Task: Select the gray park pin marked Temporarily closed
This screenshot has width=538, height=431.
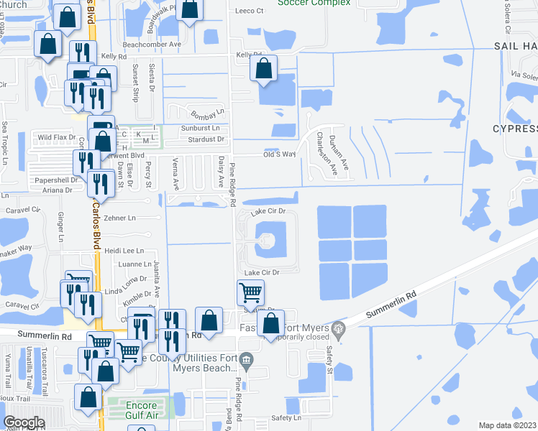Action: click(339, 330)
